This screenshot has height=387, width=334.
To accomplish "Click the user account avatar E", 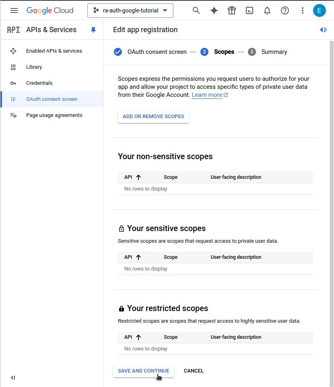I will pyautogui.click(x=320, y=10).
